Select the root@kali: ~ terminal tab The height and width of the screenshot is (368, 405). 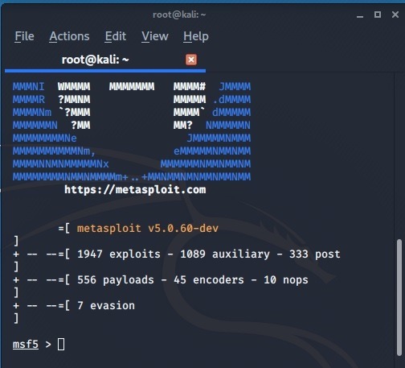(x=105, y=60)
